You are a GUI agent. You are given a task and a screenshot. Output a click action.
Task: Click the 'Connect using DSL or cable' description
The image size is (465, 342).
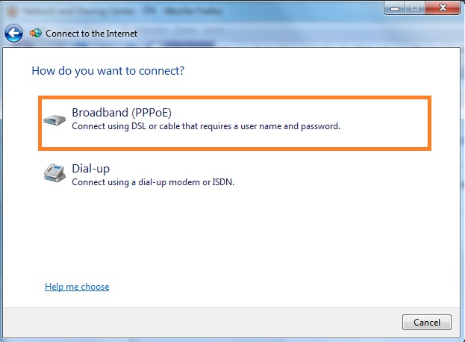tap(206, 126)
